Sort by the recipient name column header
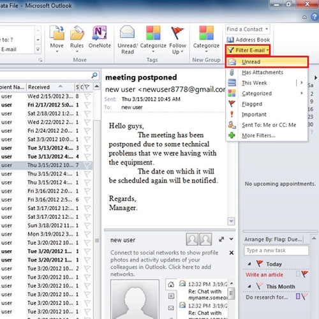 [13, 87]
